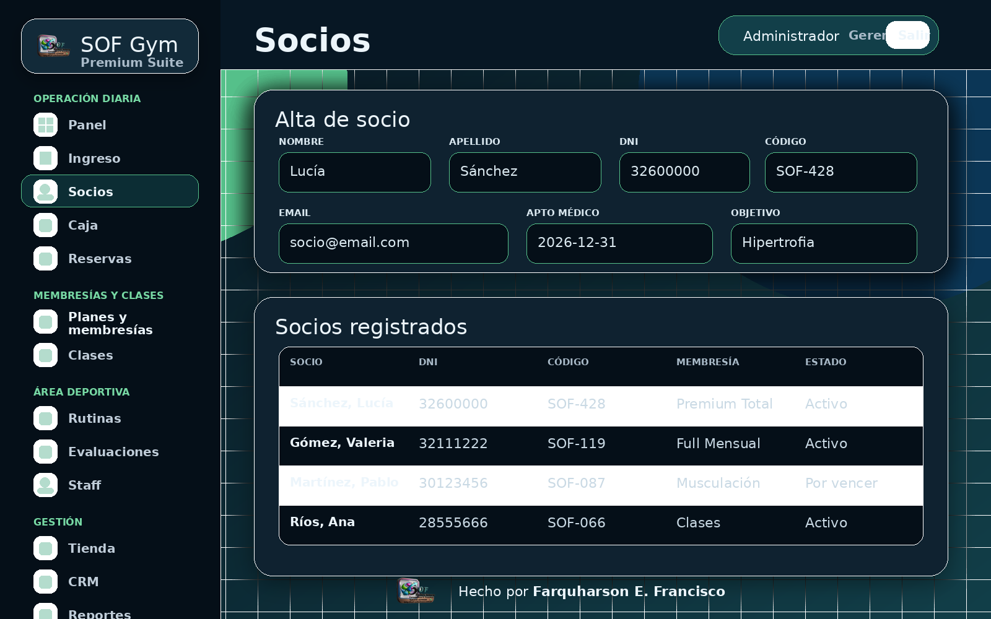
Task: Click the Full Mensual membership cell
Action: [x=718, y=444]
